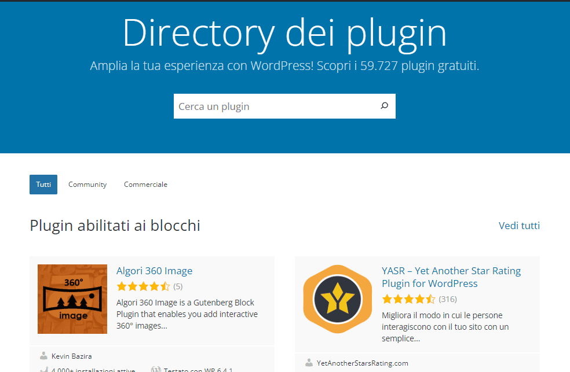Screen dimensions: 570x372
Task: Click the Algori 360 Image thumbnail
Action: pos(72,299)
